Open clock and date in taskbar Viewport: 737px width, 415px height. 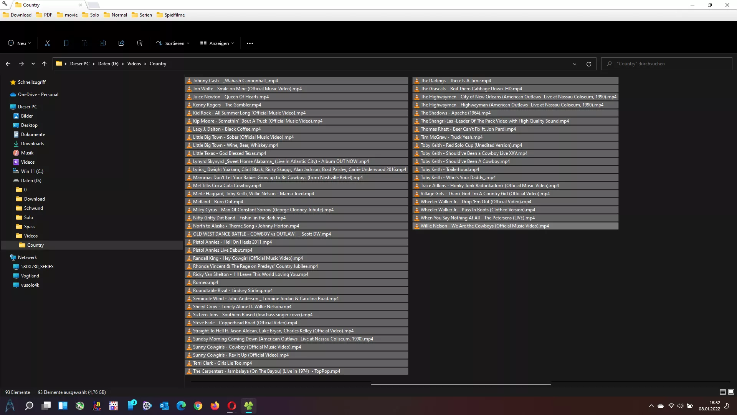coord(709,406)
